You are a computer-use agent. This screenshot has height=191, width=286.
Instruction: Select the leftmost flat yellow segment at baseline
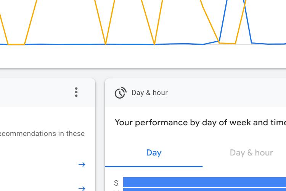click(16, 44)
